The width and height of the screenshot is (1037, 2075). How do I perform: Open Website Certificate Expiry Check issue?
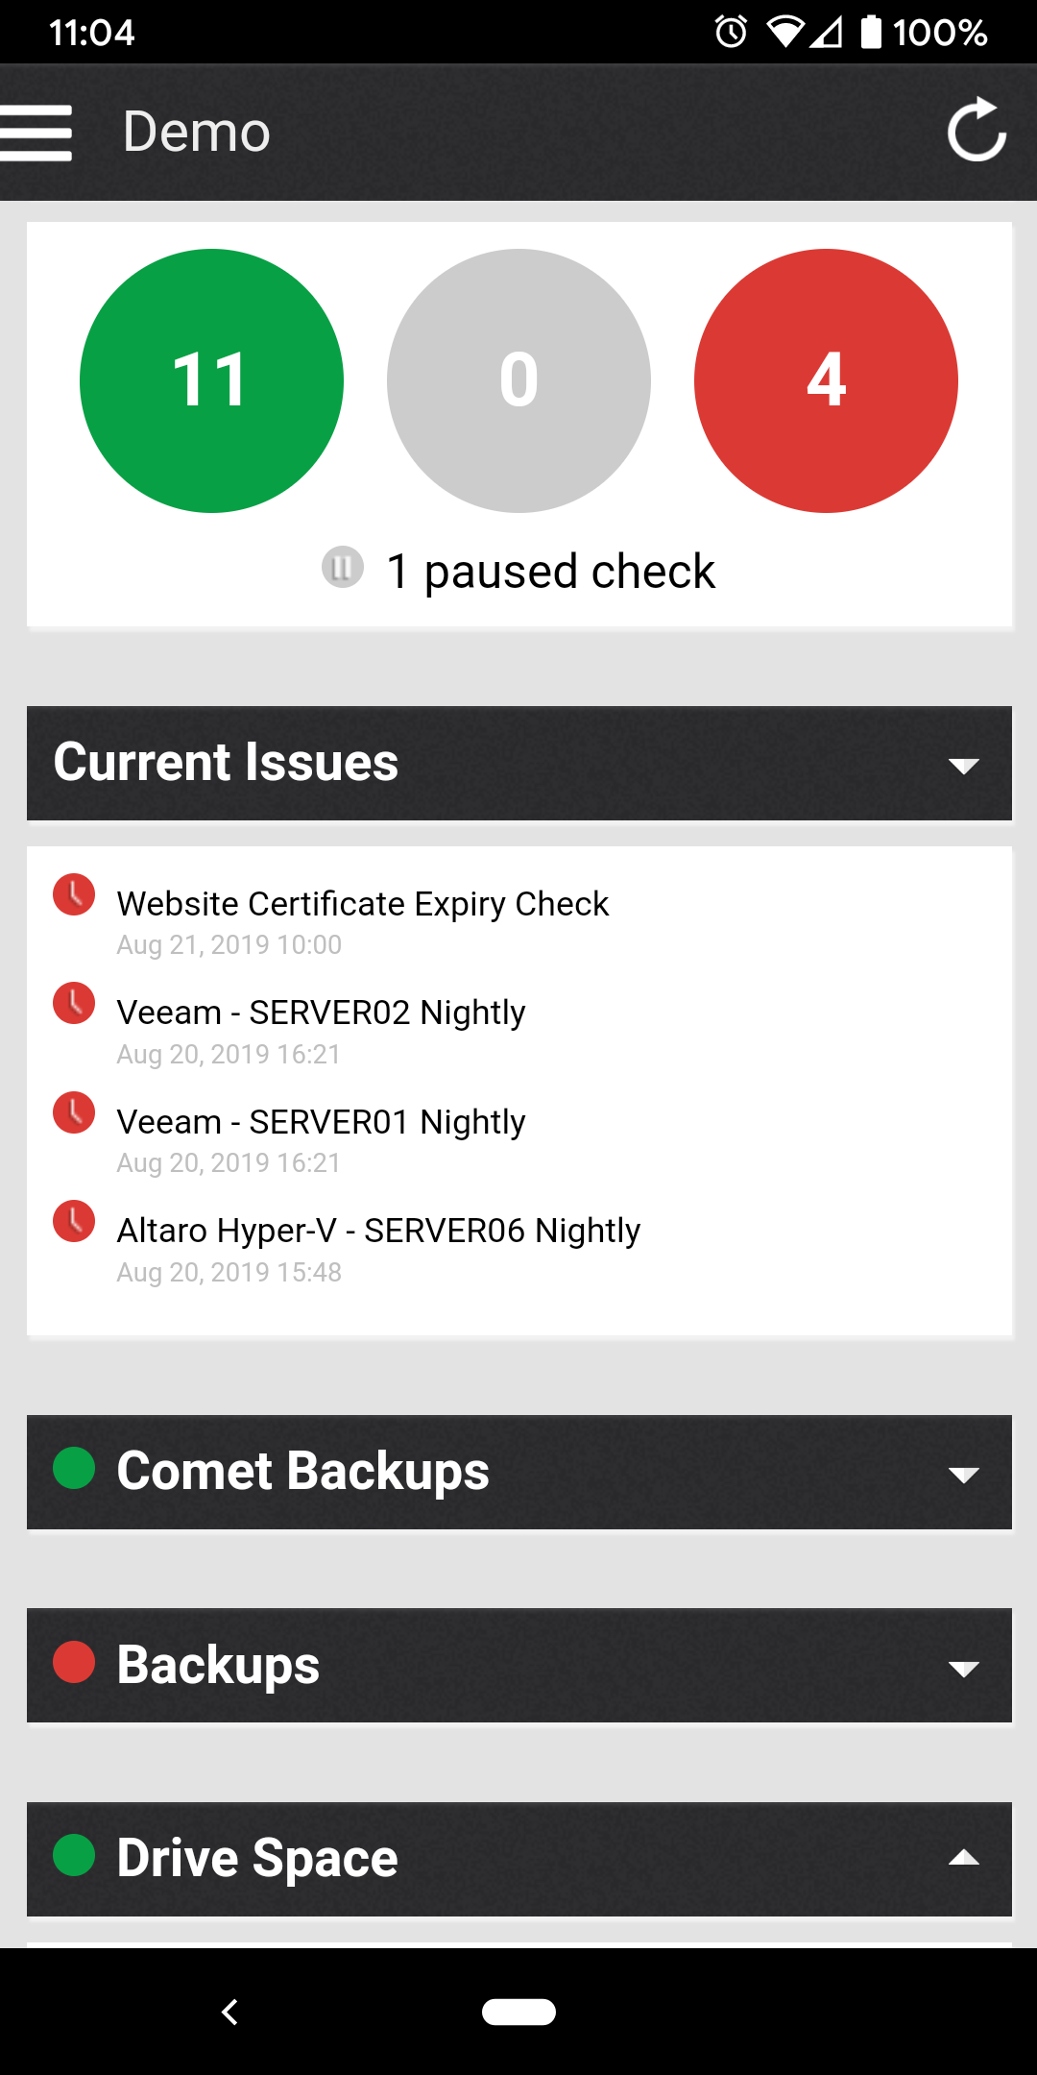363,905
